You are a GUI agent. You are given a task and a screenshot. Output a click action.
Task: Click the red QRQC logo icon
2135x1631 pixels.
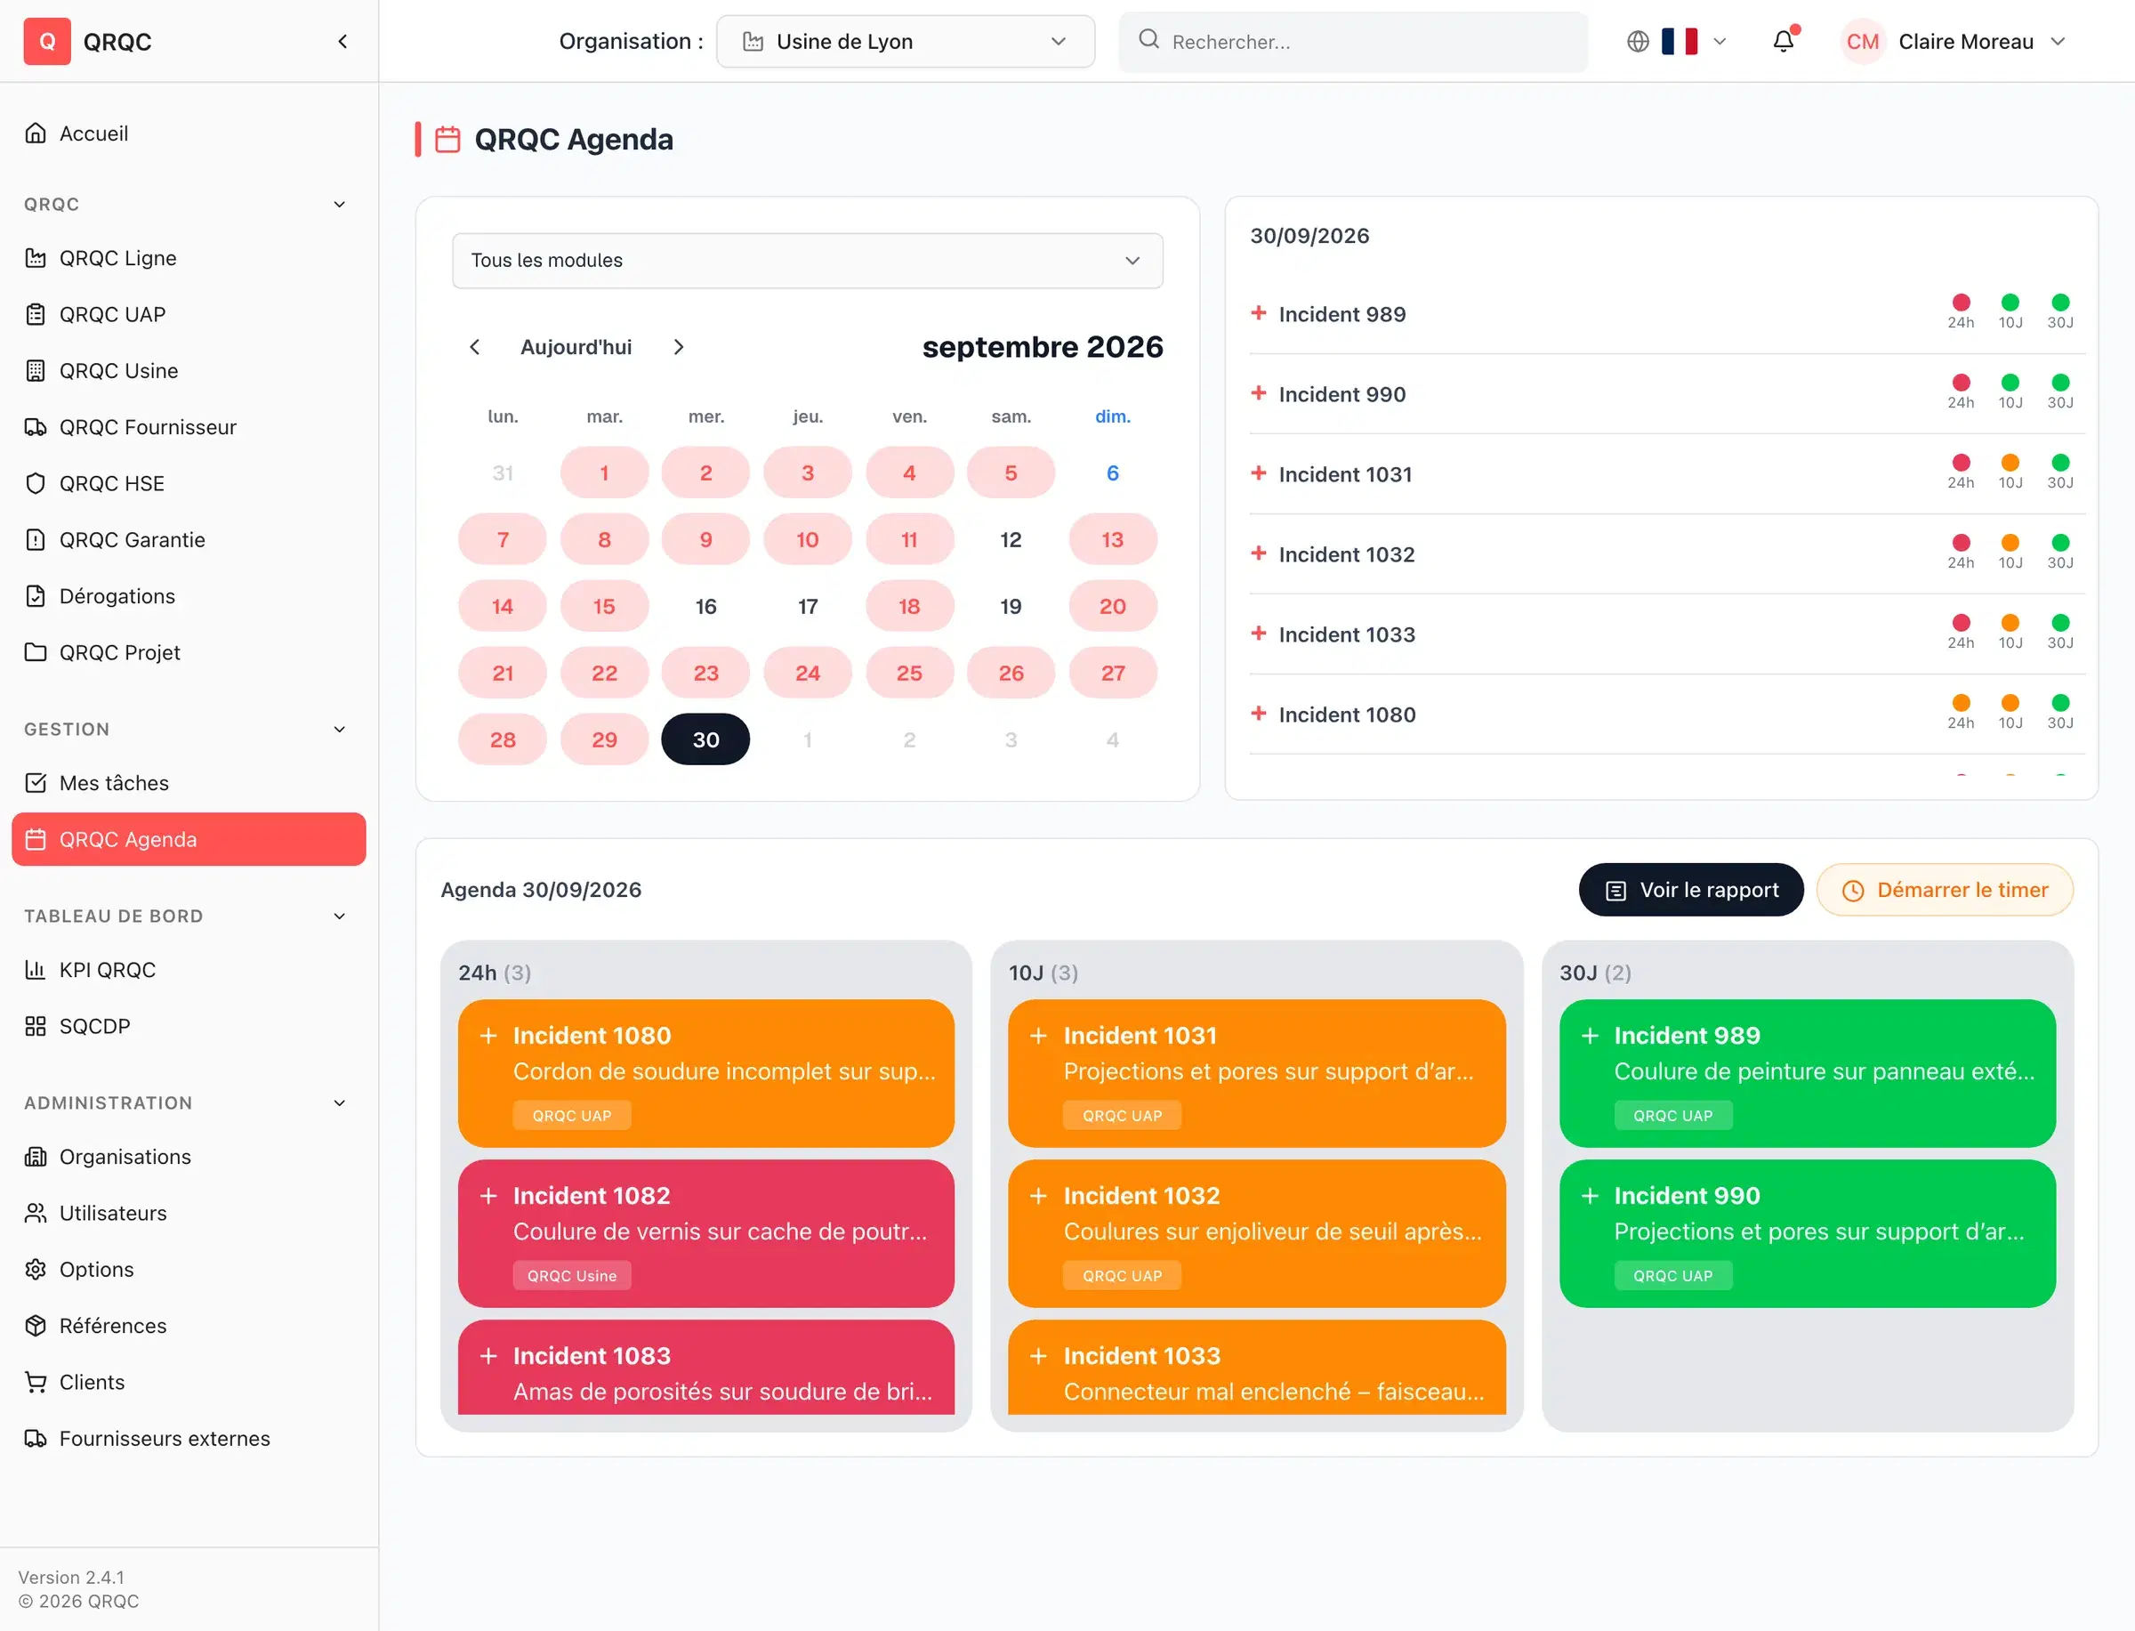[x=46, y=41]
